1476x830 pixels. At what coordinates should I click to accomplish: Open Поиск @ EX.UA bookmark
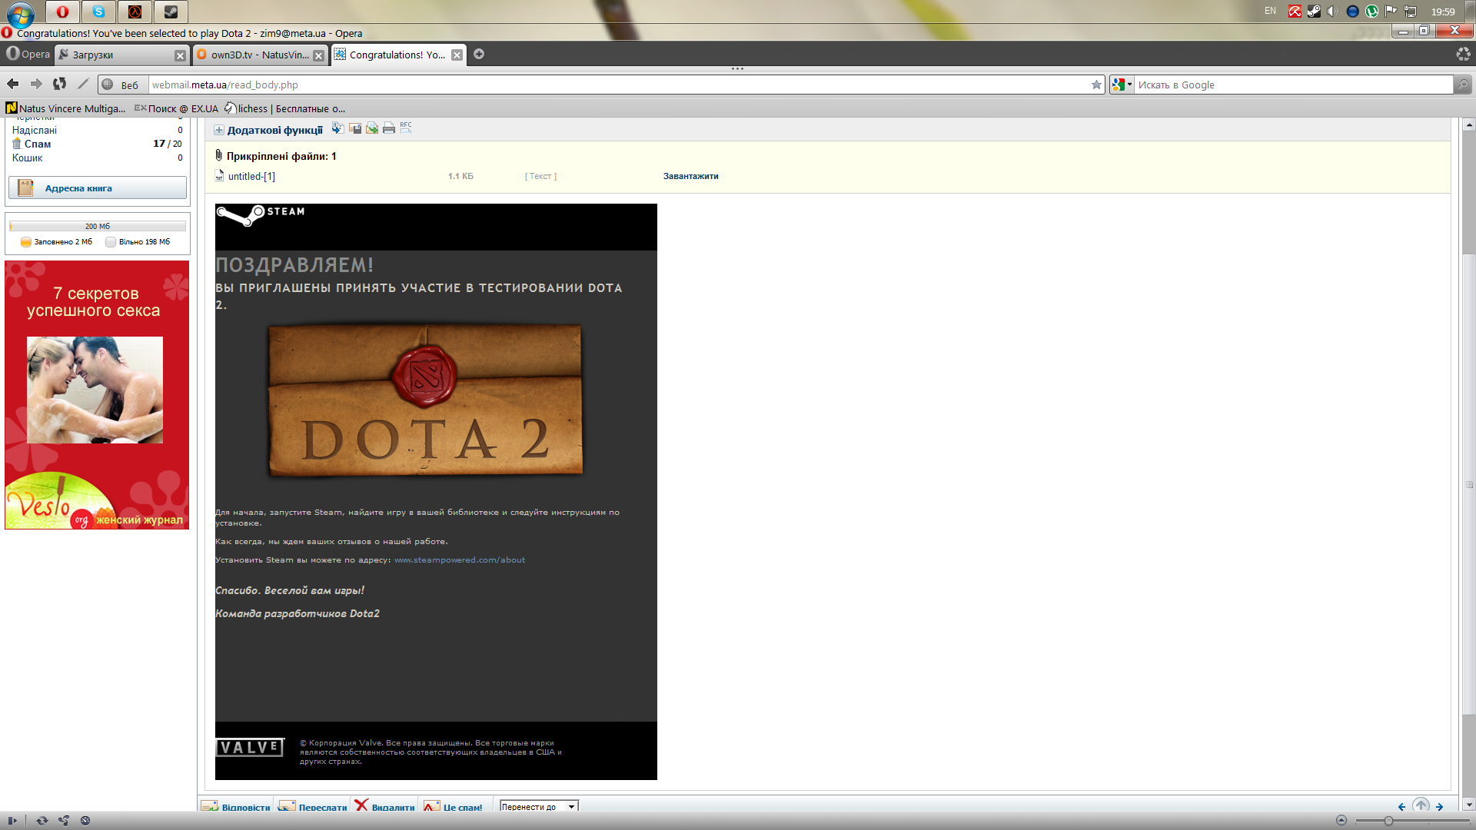177,108
